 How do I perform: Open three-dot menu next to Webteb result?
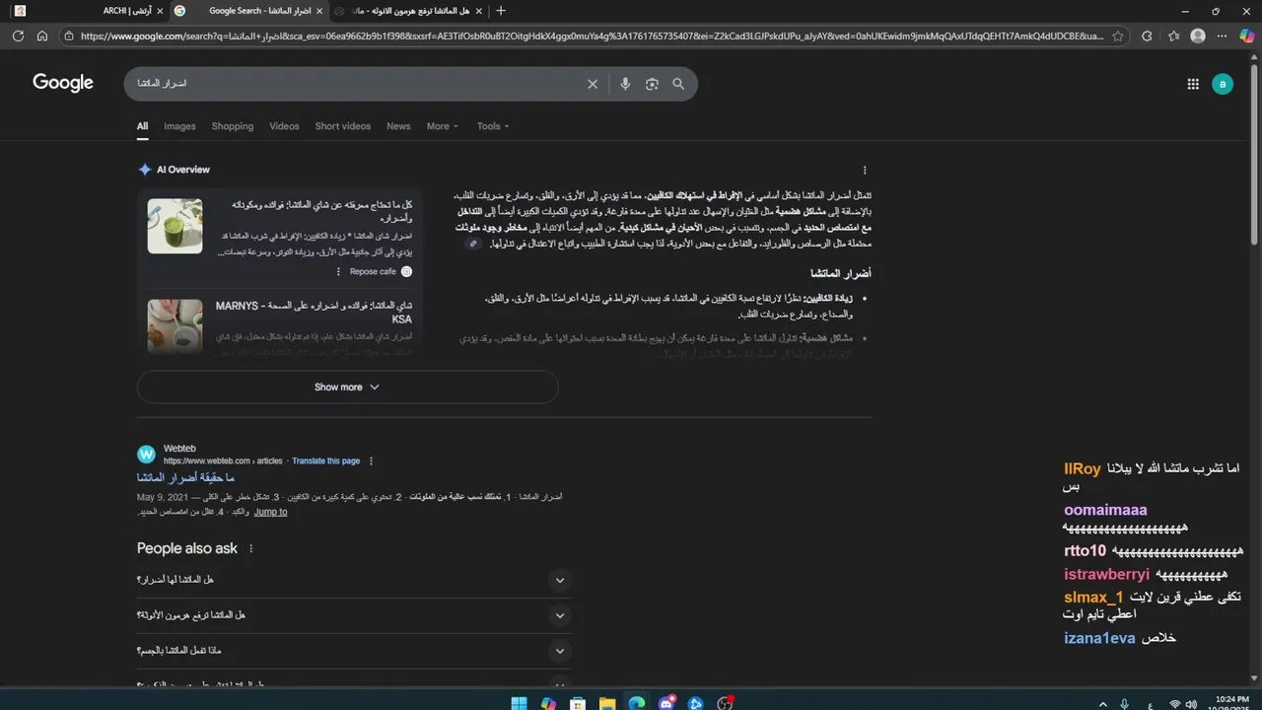pos(371,461)
